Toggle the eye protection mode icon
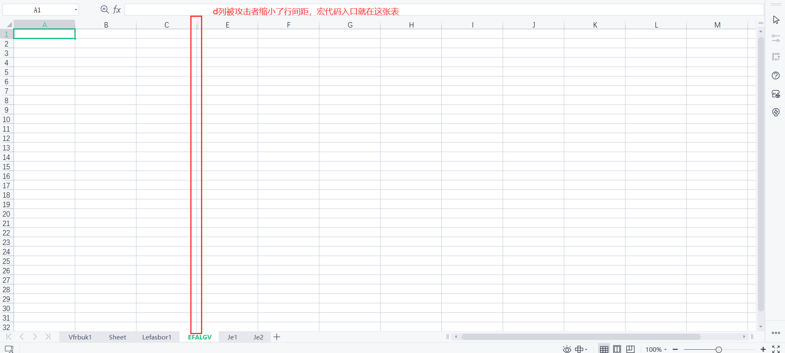Image resolution: width=785 pixels, height=353 pixels. 567,349
